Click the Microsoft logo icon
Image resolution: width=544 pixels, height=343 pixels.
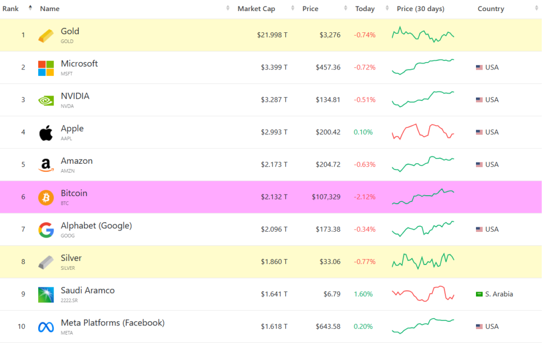[46, 68]
